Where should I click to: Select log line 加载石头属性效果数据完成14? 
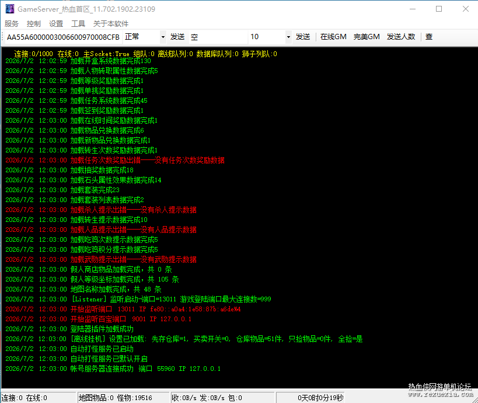(x=83, y=180)
